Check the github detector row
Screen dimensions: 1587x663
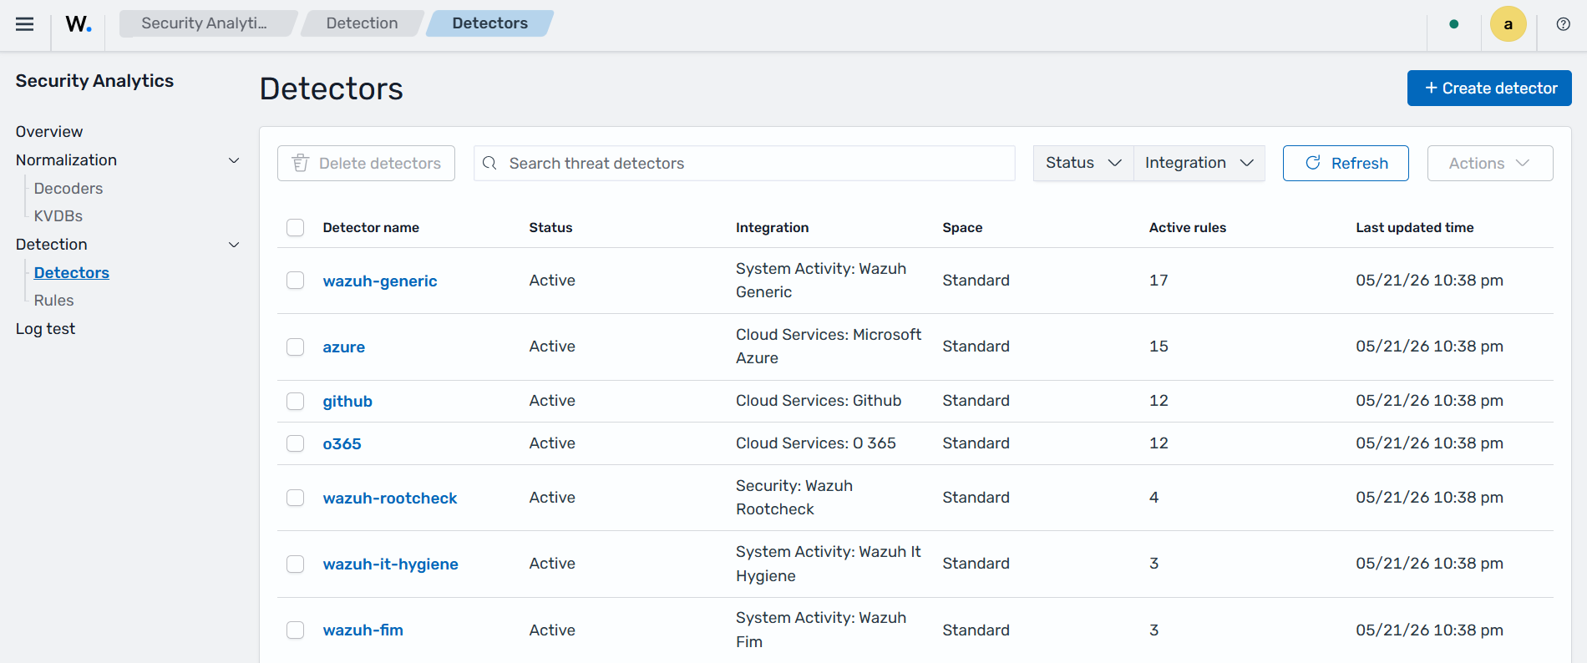point(296,402)
